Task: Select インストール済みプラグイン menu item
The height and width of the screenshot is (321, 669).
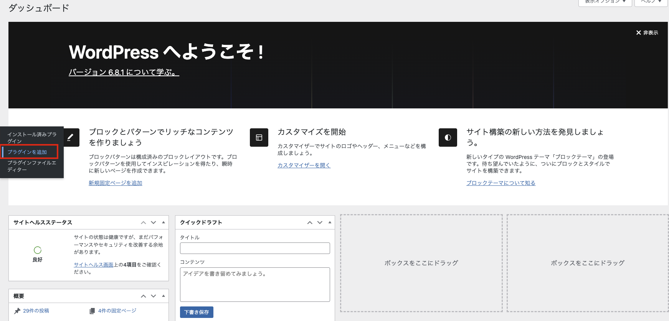Action: 32,138
